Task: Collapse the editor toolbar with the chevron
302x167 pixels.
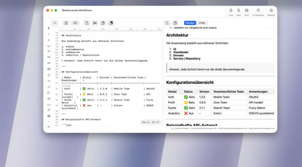Action: [55, 23]
